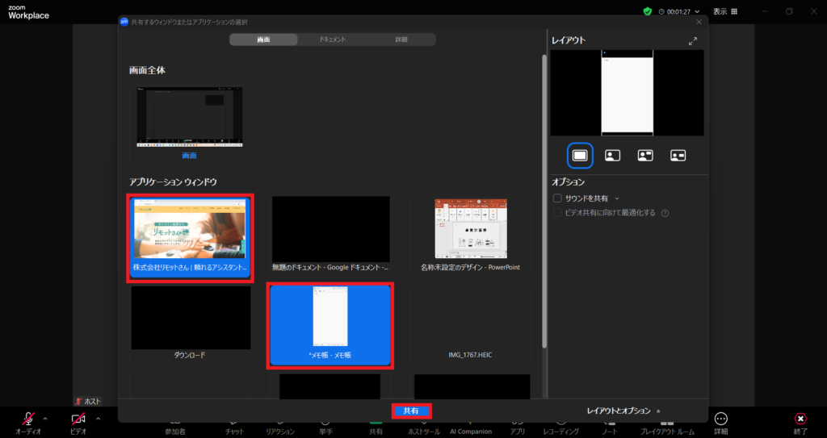Expand the layout preview using the arrows icon

[x=692, y=40]
